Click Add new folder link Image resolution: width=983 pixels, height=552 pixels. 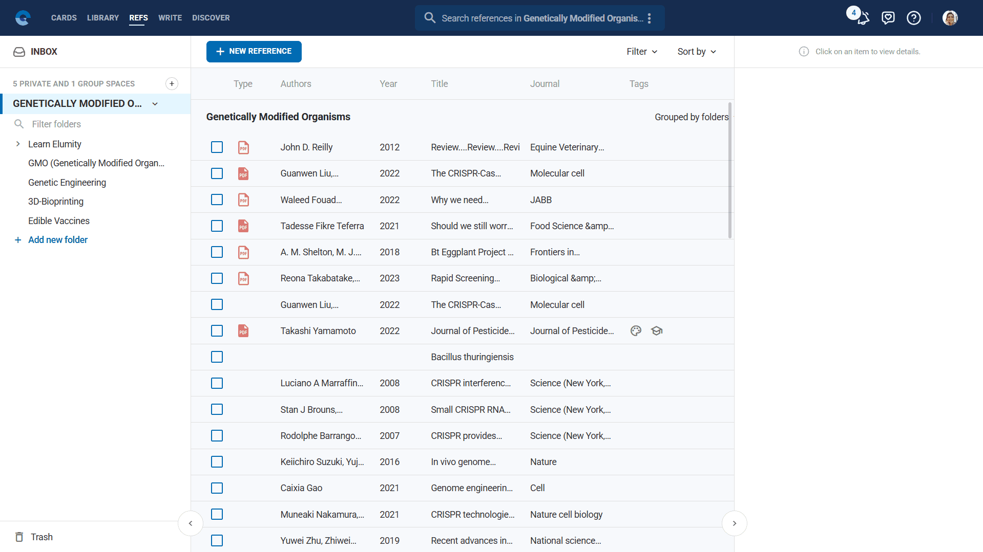point(57,240)
